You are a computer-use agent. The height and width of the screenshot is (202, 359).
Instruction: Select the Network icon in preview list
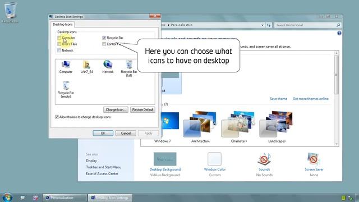coord(108,67)
